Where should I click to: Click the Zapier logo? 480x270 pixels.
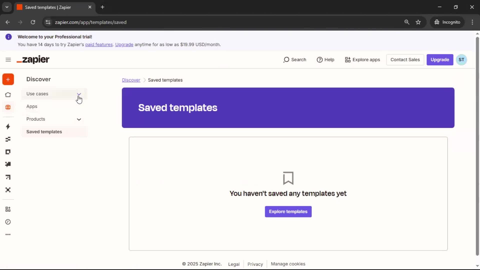[33, 59]
